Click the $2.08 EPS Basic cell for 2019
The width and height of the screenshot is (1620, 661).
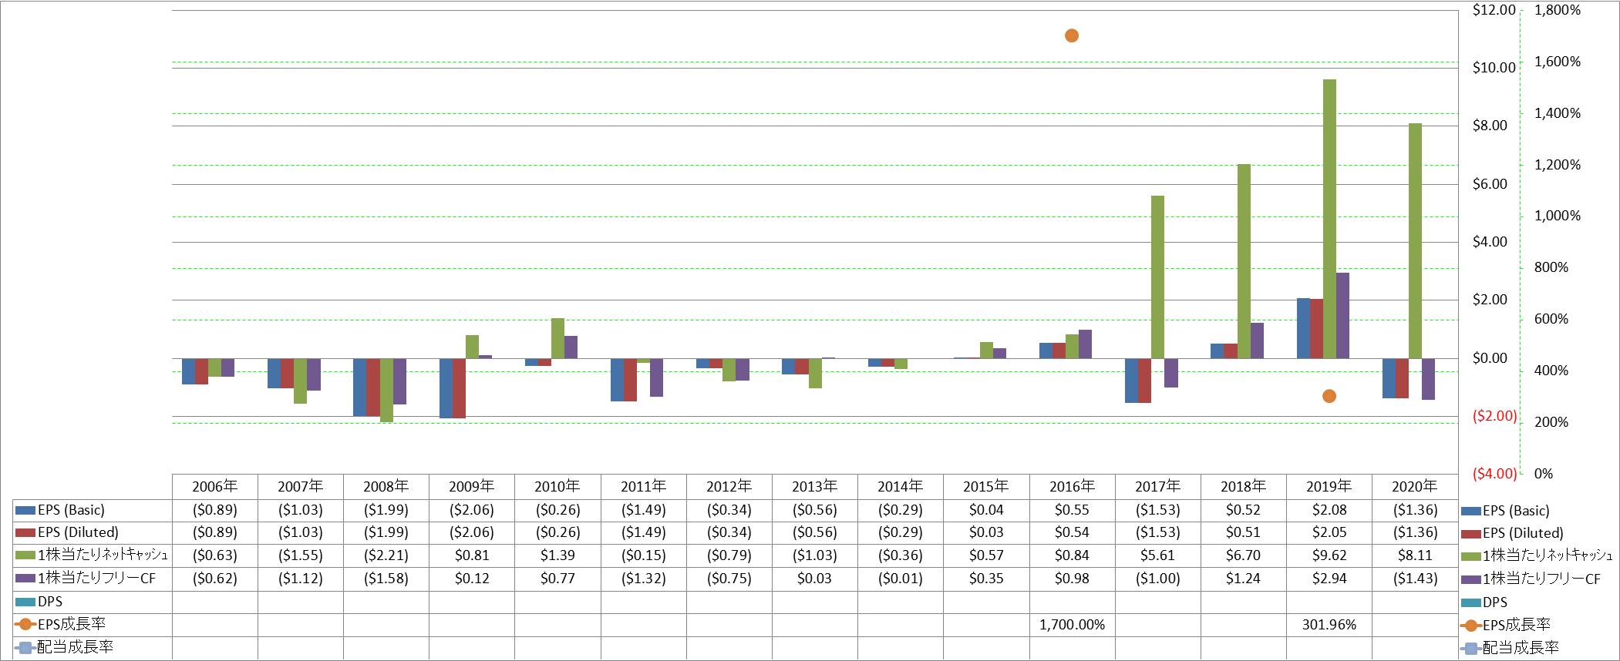[1329, 510]
